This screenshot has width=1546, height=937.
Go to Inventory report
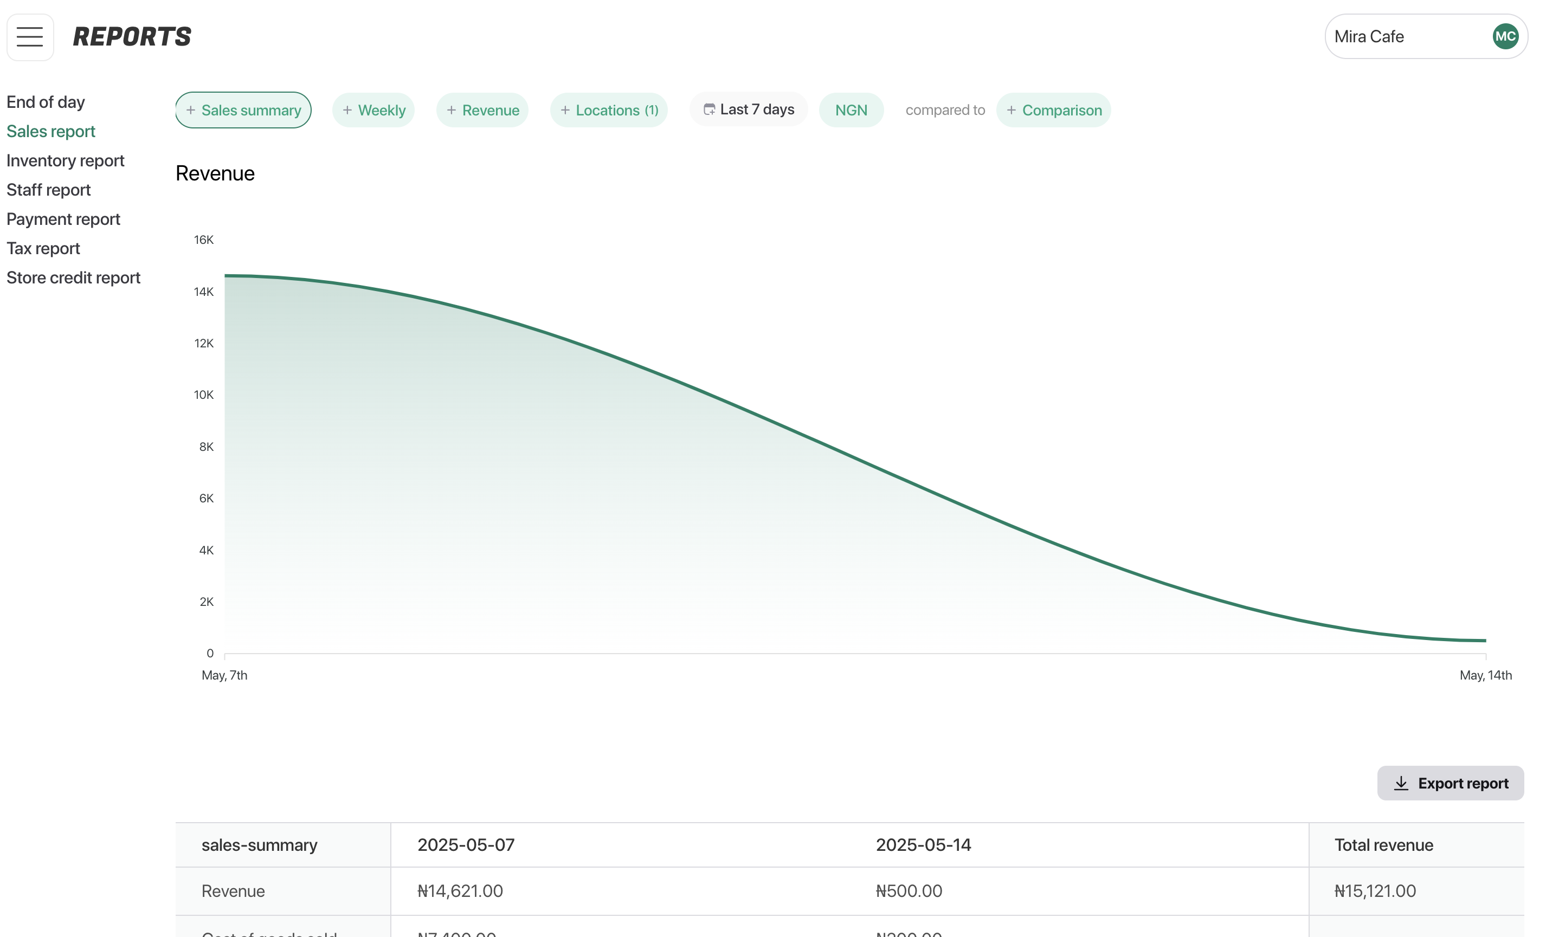tap(65, 160)
